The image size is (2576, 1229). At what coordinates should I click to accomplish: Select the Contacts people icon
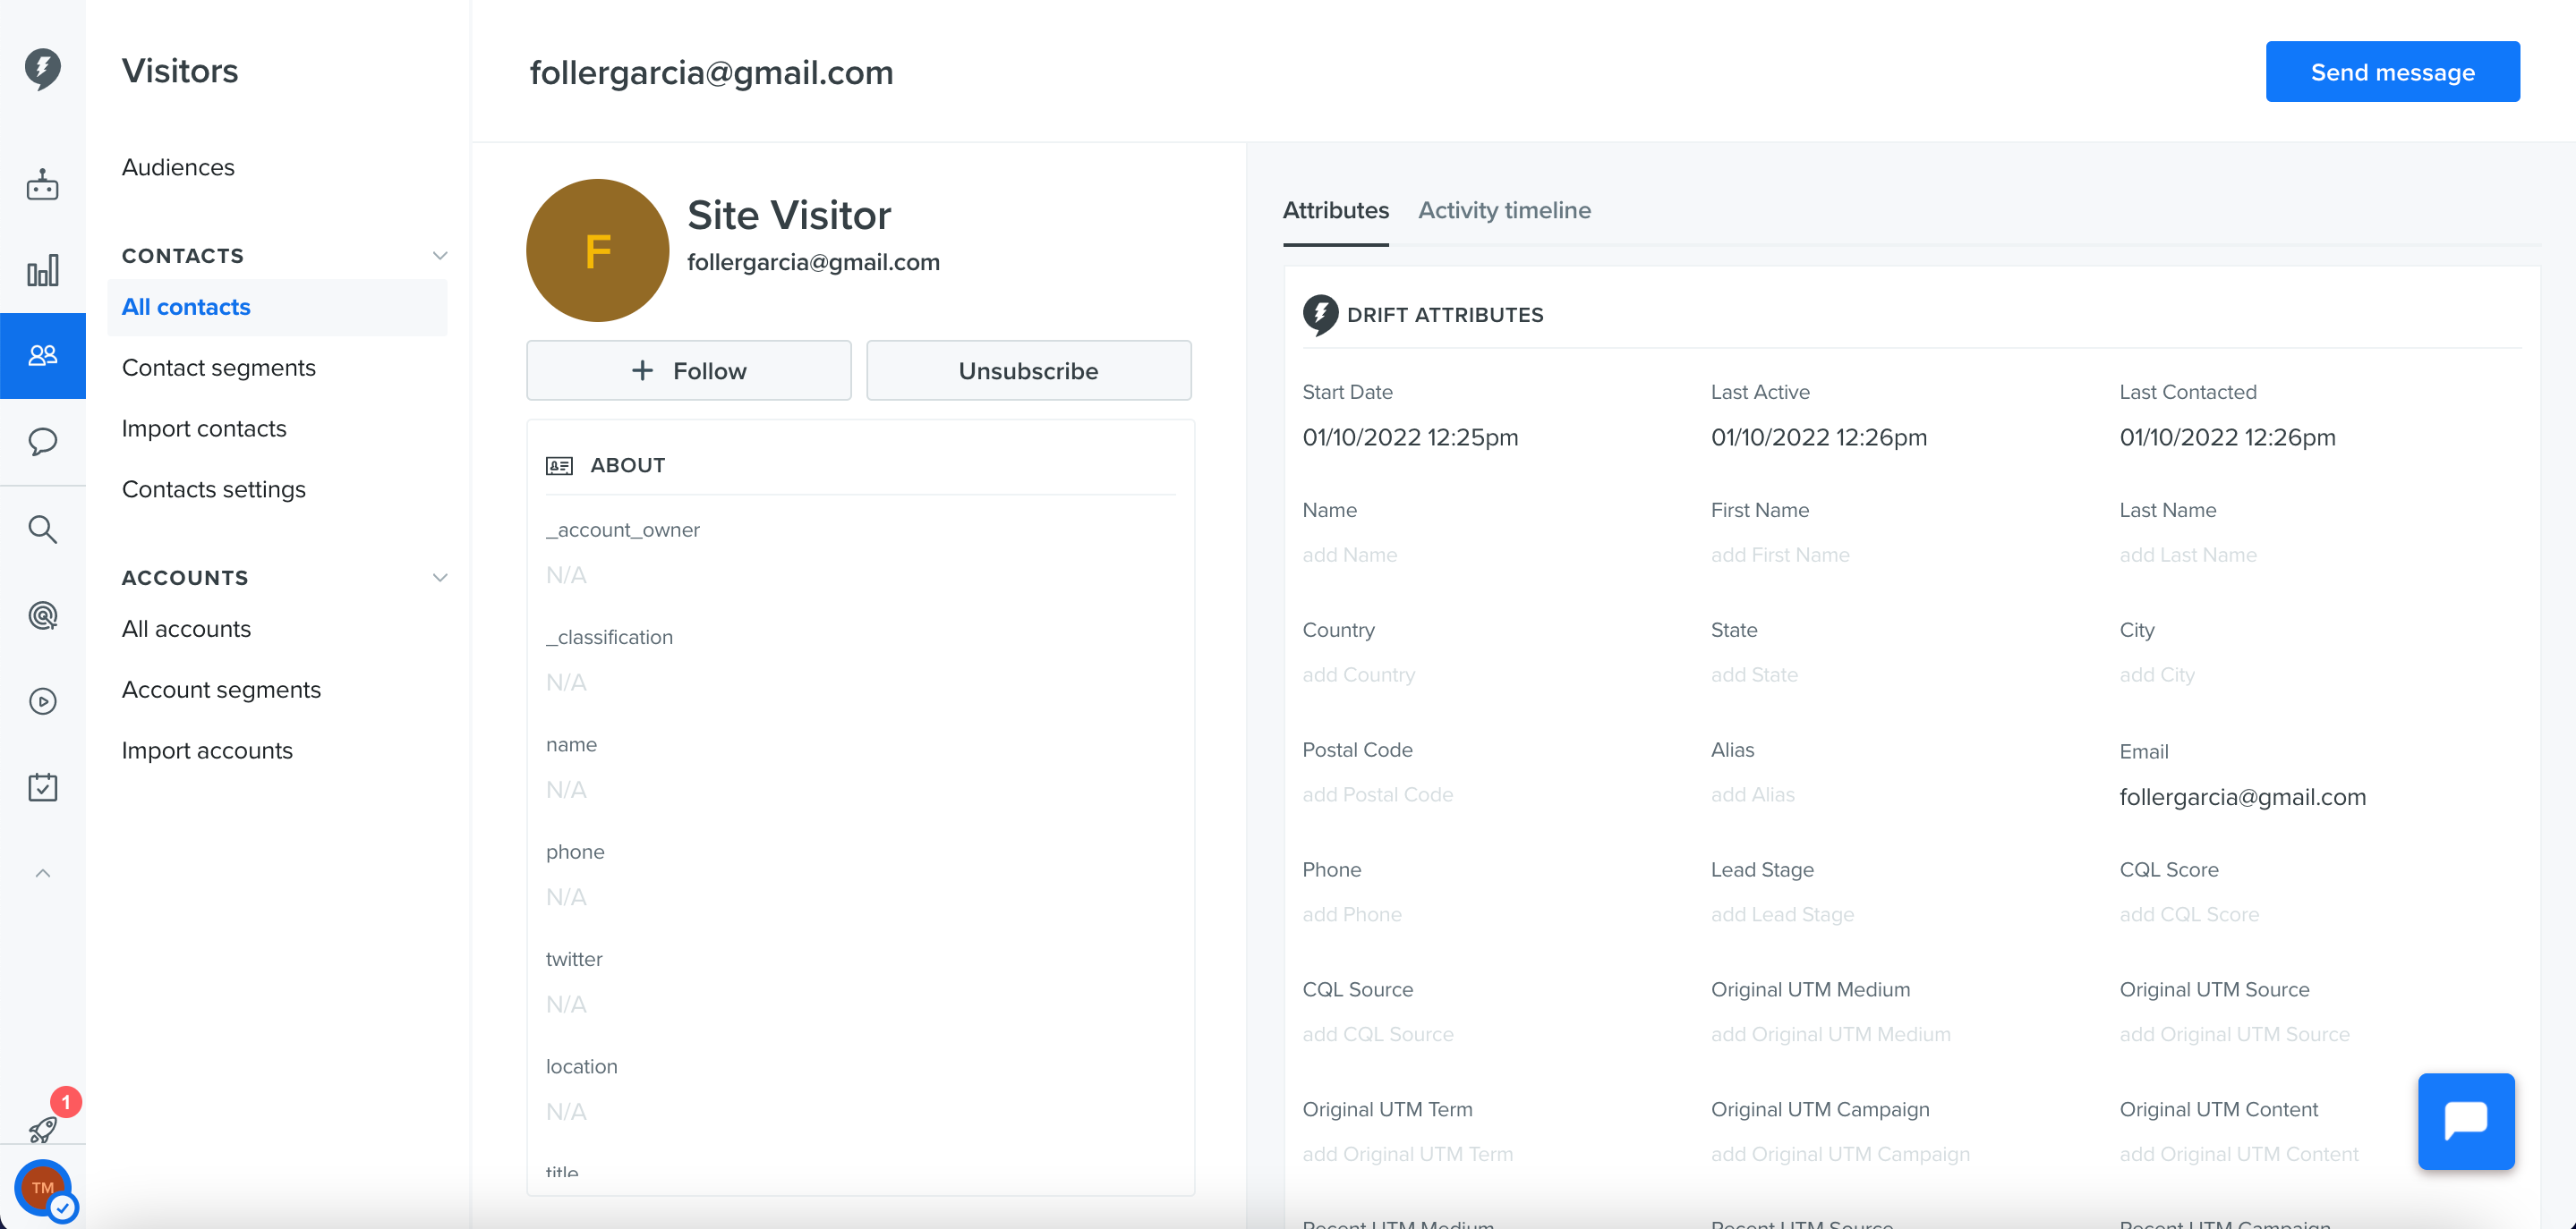coord(42,355)
